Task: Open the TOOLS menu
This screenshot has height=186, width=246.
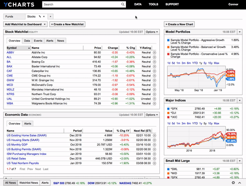Action: pos(154,4)
